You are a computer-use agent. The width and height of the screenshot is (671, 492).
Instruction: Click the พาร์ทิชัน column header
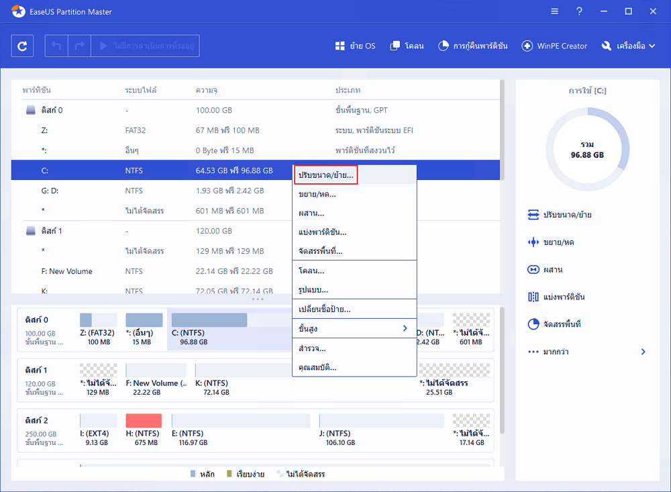pyautogui.click(x=37, y=91)
